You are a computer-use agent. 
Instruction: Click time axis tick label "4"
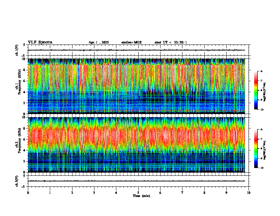(x=116, y=193)
